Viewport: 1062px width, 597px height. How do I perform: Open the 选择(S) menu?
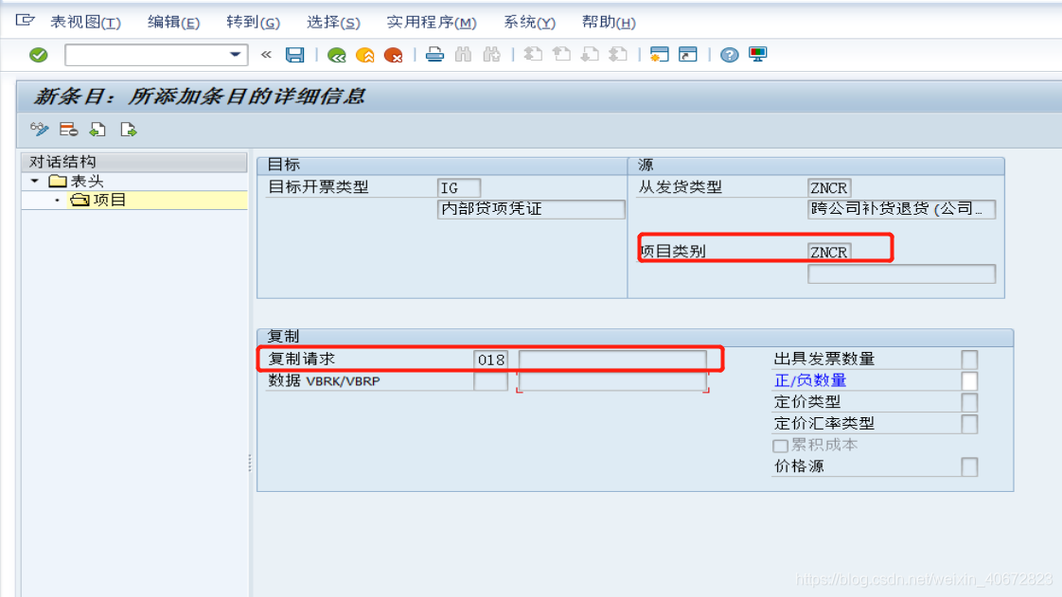click(333, 23)
